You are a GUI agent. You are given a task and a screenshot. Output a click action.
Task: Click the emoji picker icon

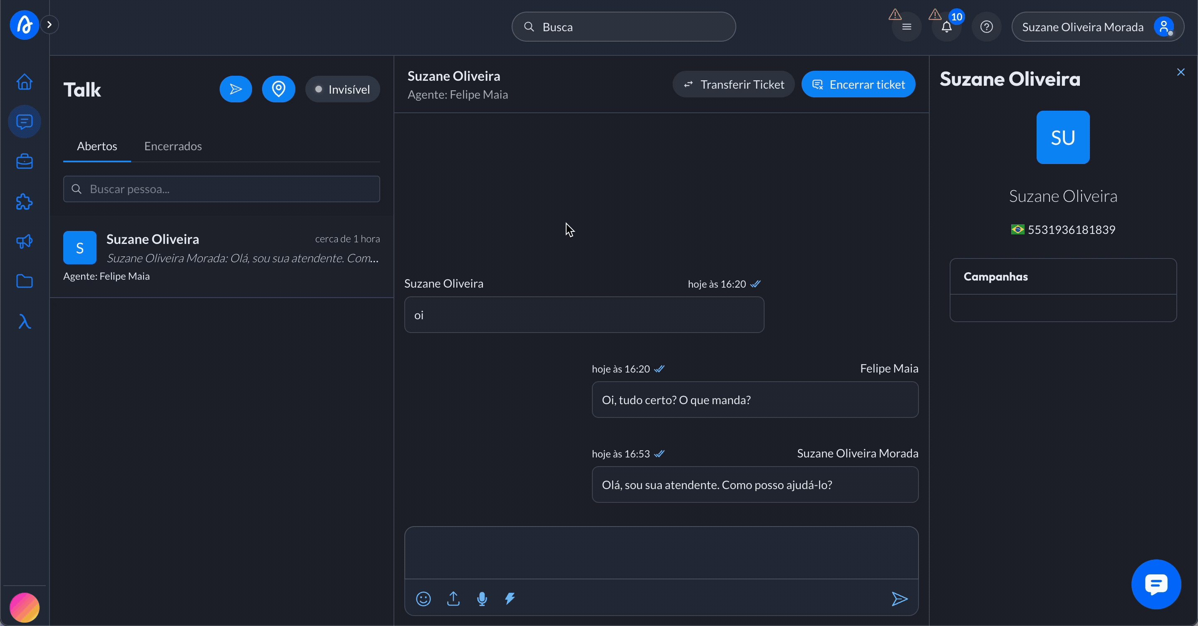coord(423,599)
